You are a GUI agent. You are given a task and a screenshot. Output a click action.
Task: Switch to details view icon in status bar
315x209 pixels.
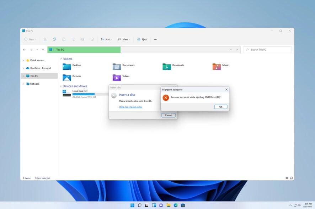click(x=287, y=178)
